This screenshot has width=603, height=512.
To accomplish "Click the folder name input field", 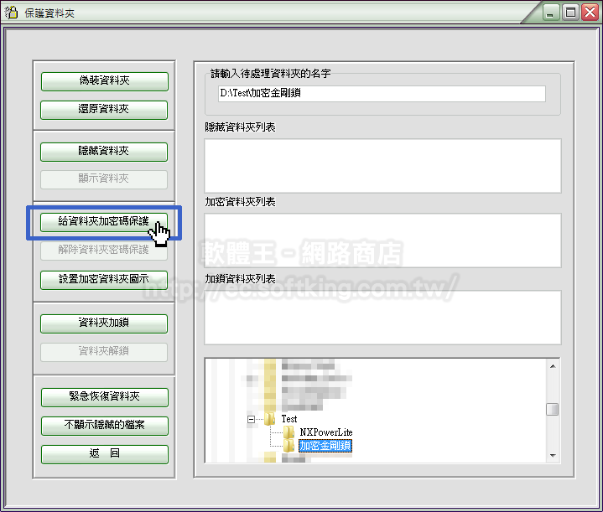I will [x=381, y=94].
